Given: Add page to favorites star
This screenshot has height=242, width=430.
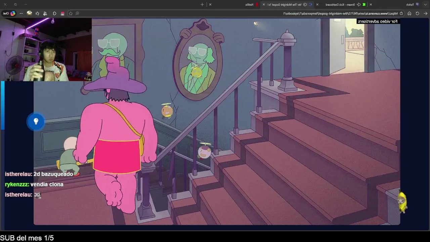Looking at the screenshot, I should (x=71, y=13).
